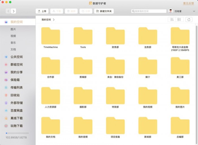Click the 我的空间 breadcrumb text
This screenshot has height=145, width=198.
tap(46, 20)
